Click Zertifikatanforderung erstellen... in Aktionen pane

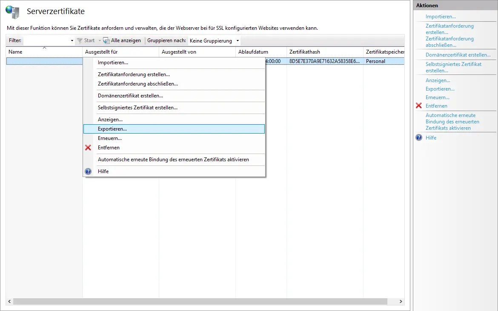coord(449,29)
